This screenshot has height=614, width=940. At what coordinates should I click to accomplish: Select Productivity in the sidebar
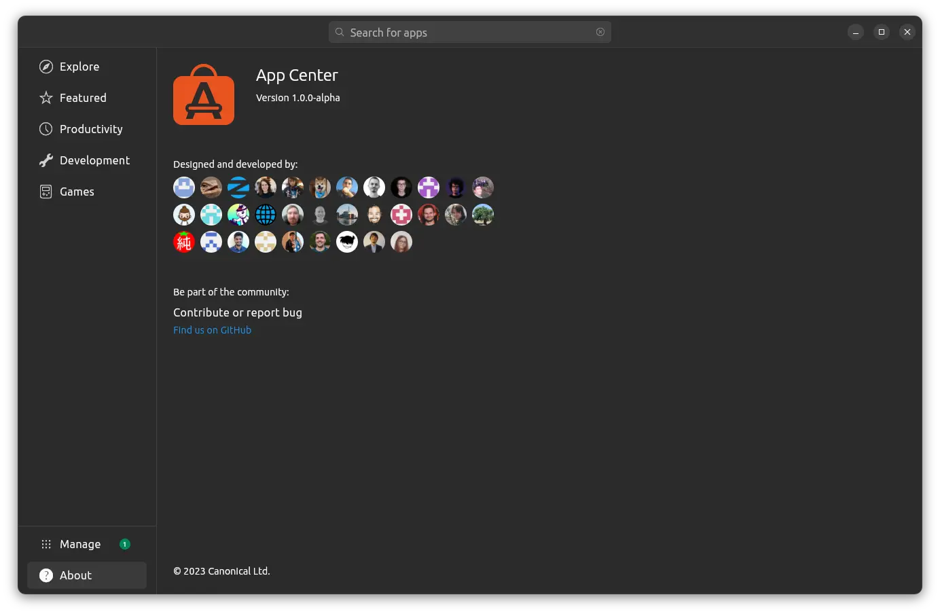point(87,129)
